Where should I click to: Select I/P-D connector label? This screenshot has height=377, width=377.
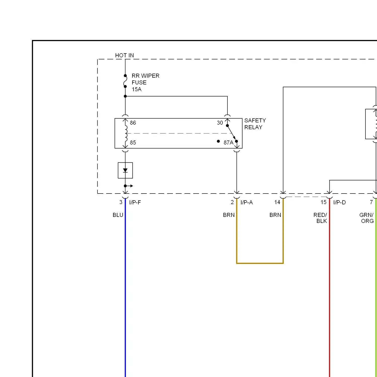point(340,202)
